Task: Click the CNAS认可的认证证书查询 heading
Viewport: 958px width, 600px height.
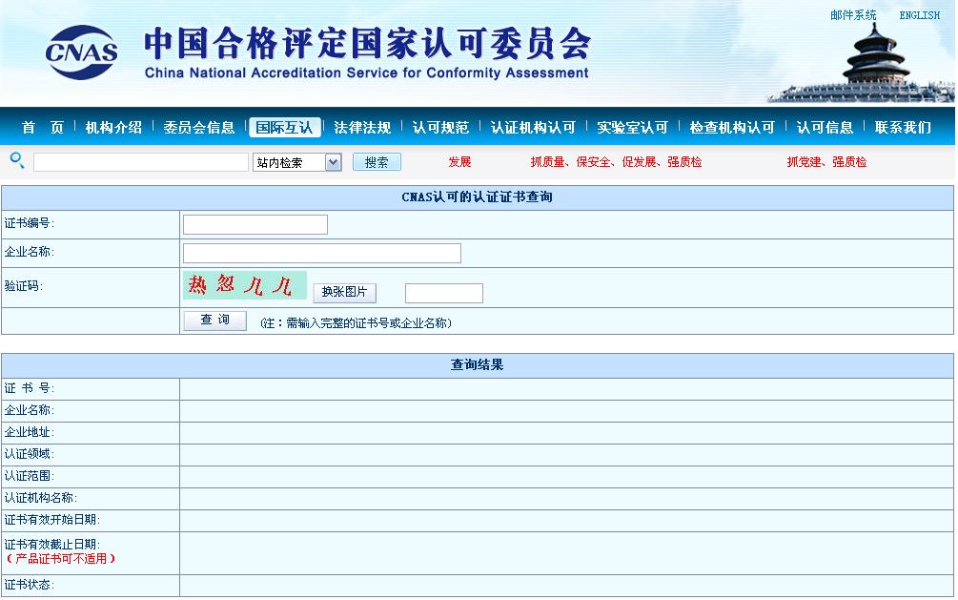Action: 478,197
